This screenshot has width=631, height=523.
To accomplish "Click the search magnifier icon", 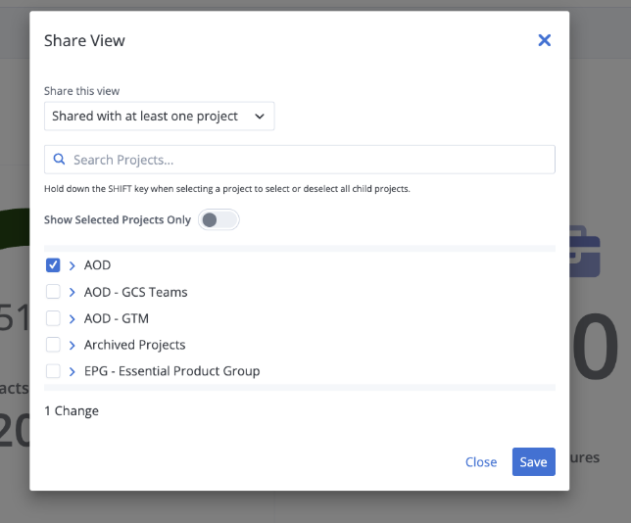I will tap(60, 160).
